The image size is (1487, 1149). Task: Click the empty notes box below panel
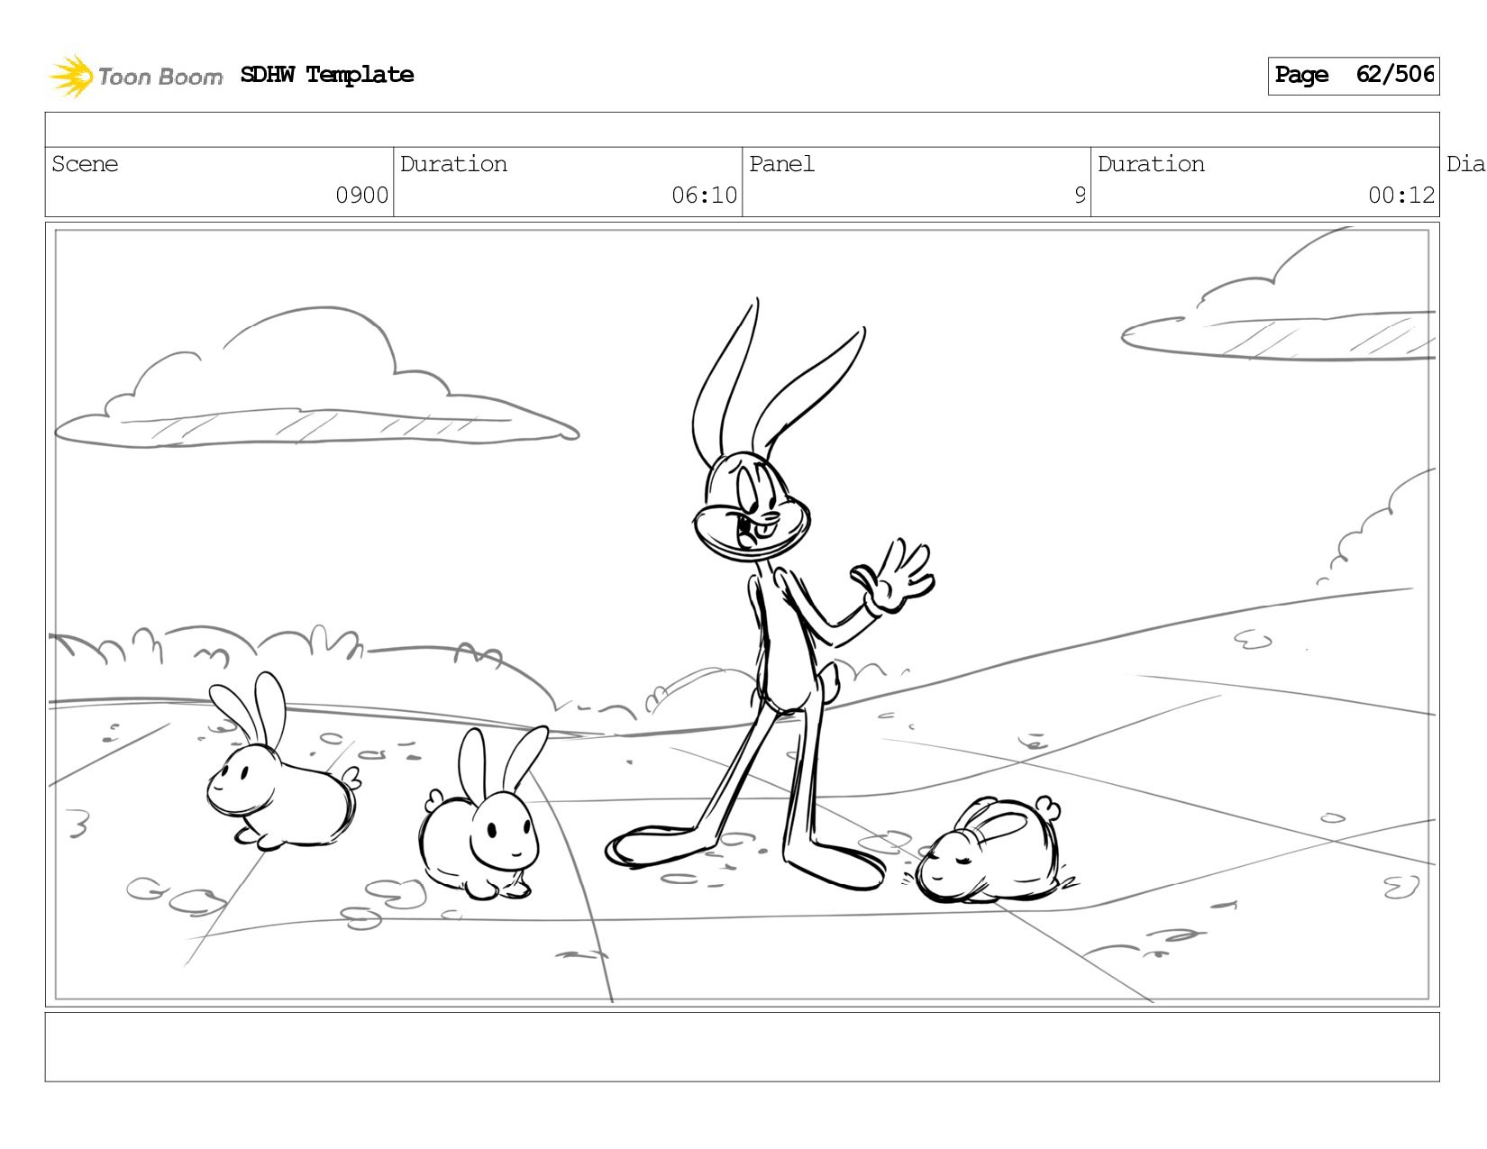point(742,1047)
